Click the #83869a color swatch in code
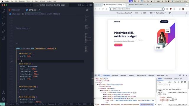This screenshot has width=189, height=106. 29,66
